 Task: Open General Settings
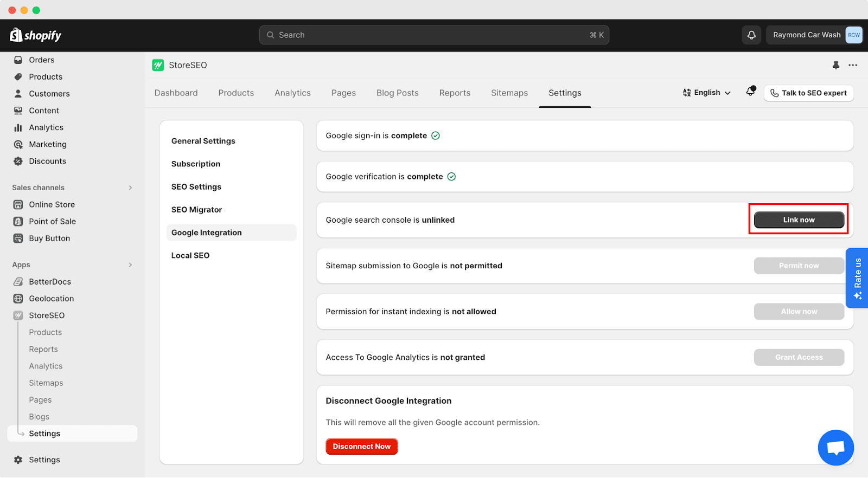coord(203,141)
